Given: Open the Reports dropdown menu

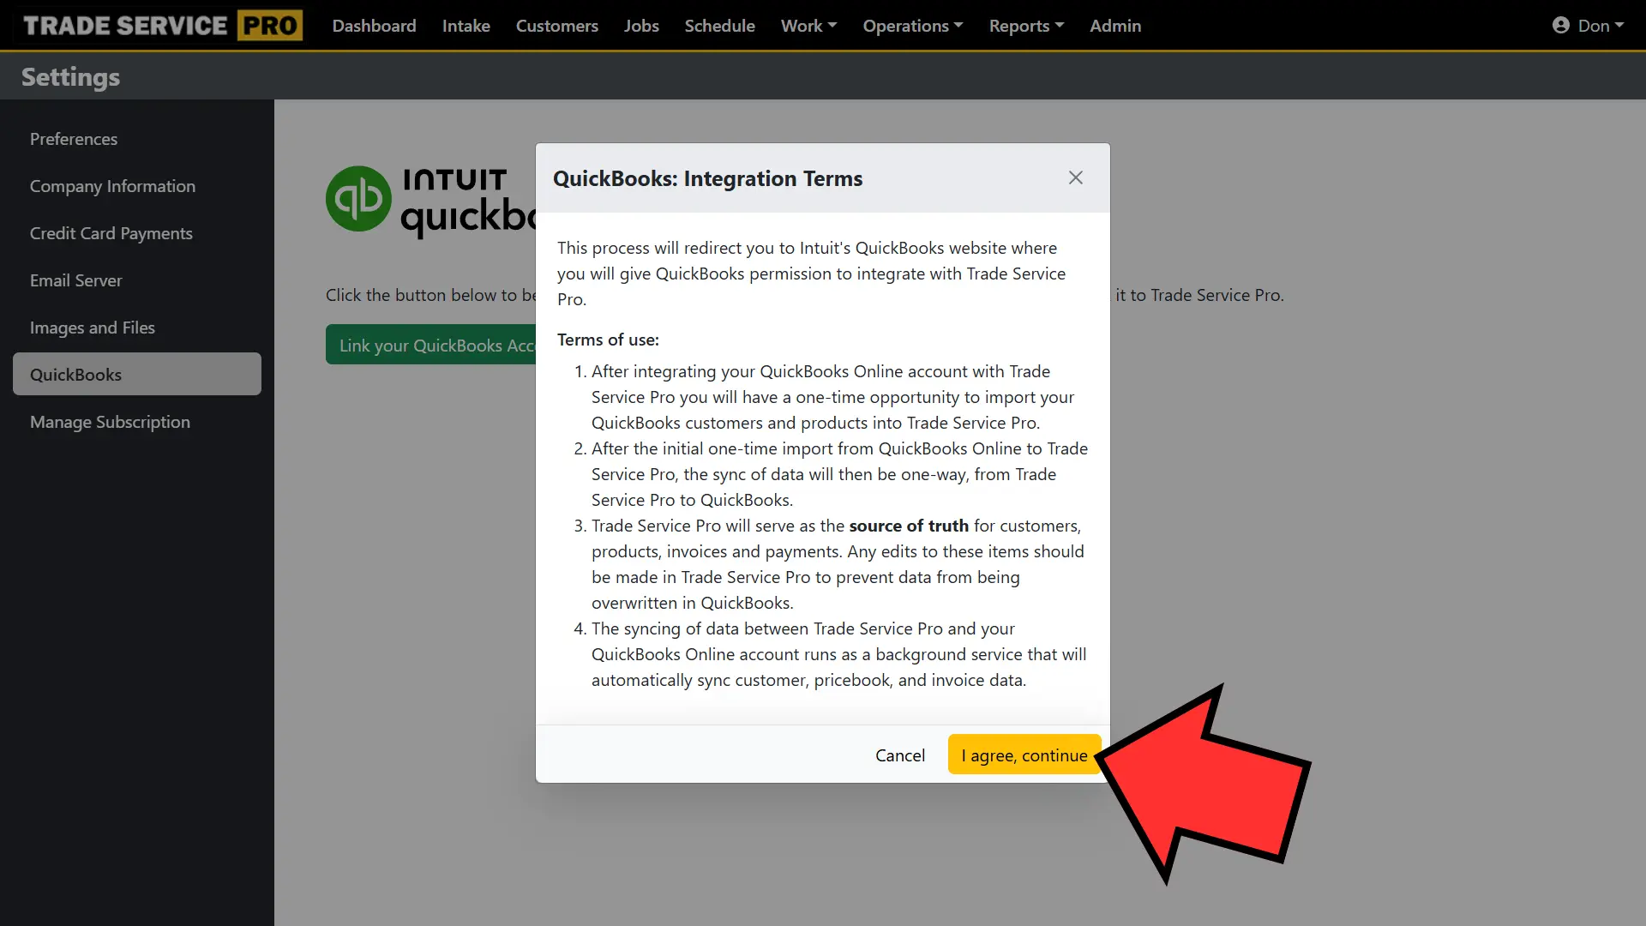Looking at the screenshot, I should (x=1025, y=25).
